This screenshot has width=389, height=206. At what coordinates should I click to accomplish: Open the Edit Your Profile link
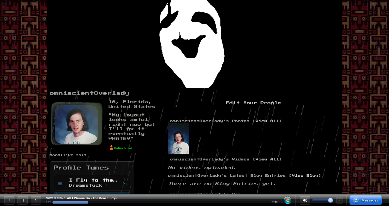click(x=253, y=103)
